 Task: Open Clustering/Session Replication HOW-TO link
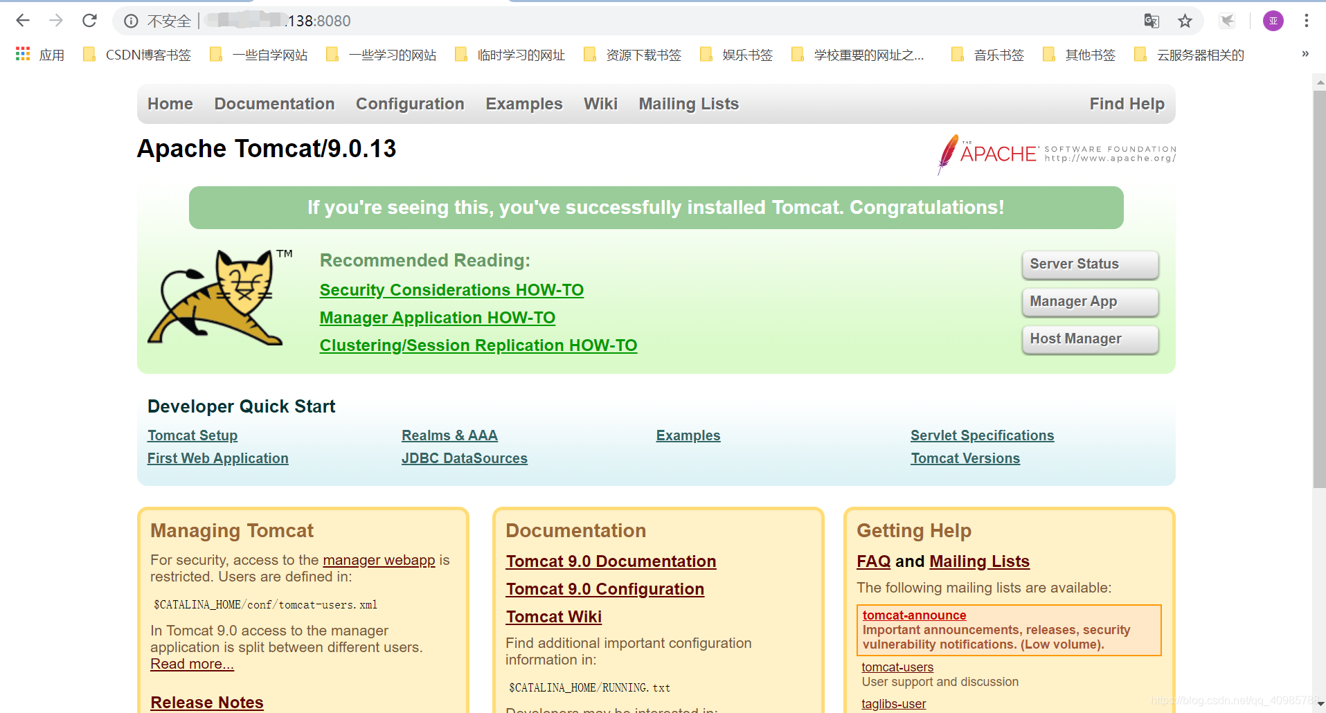[x=478, y=345]
